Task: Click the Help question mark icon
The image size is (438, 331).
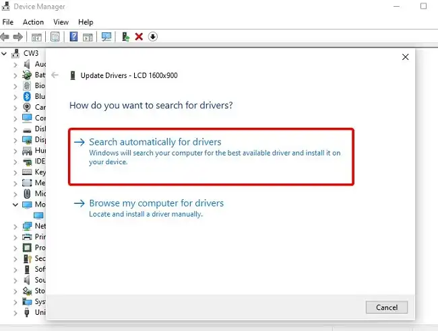Action: coord(73,36)
